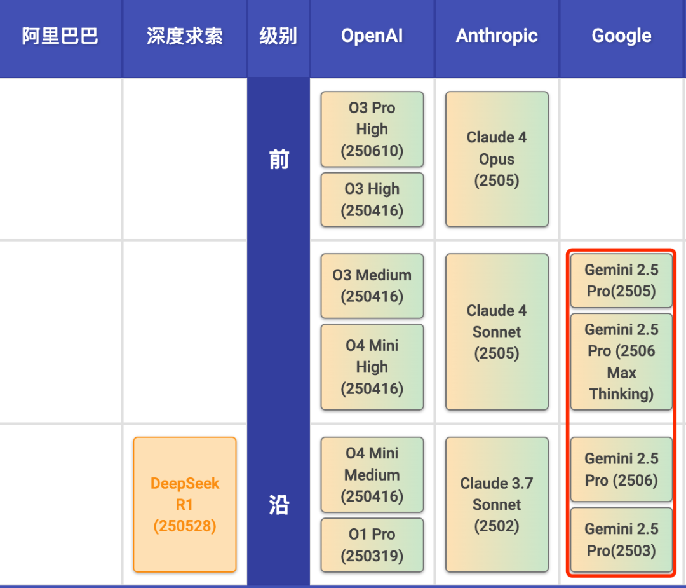Click the DeepSeek R1 (250528) card
Image resolution: width=686 pixels, height=588 pixels.
184,505
